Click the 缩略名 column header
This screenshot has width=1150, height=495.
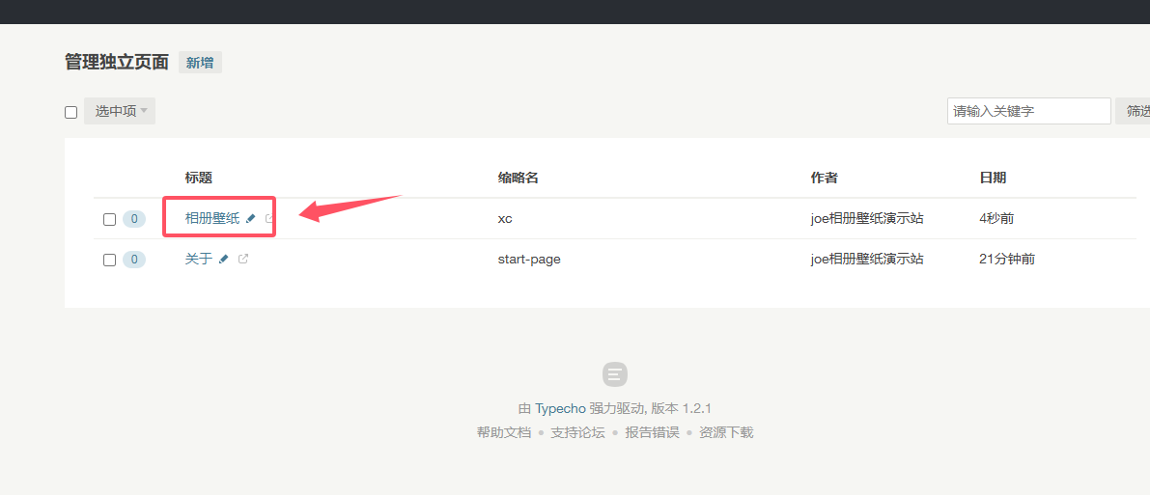tap(519, 178)
